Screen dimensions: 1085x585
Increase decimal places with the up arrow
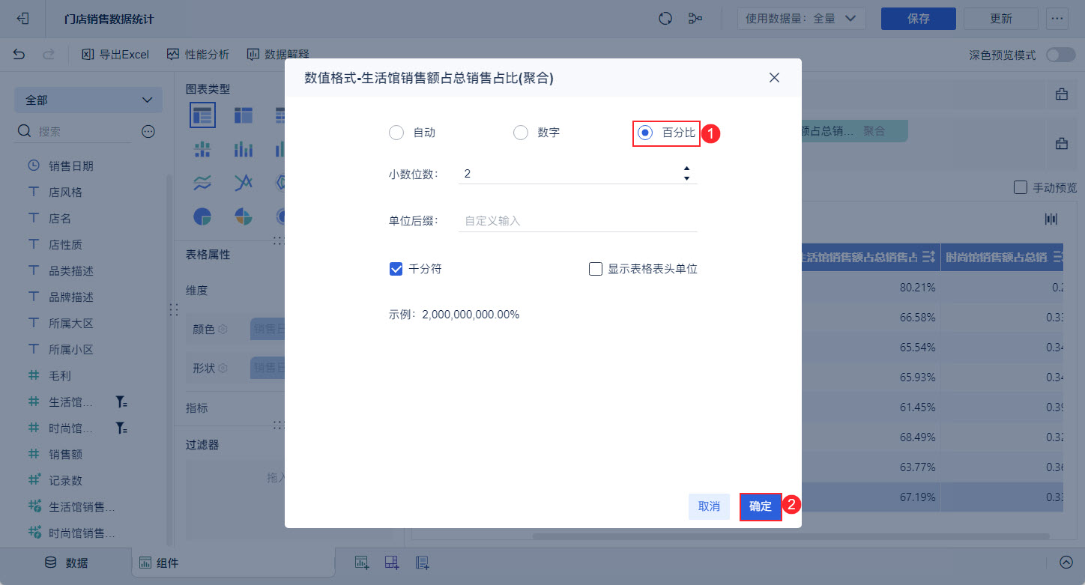click(687, 169)
